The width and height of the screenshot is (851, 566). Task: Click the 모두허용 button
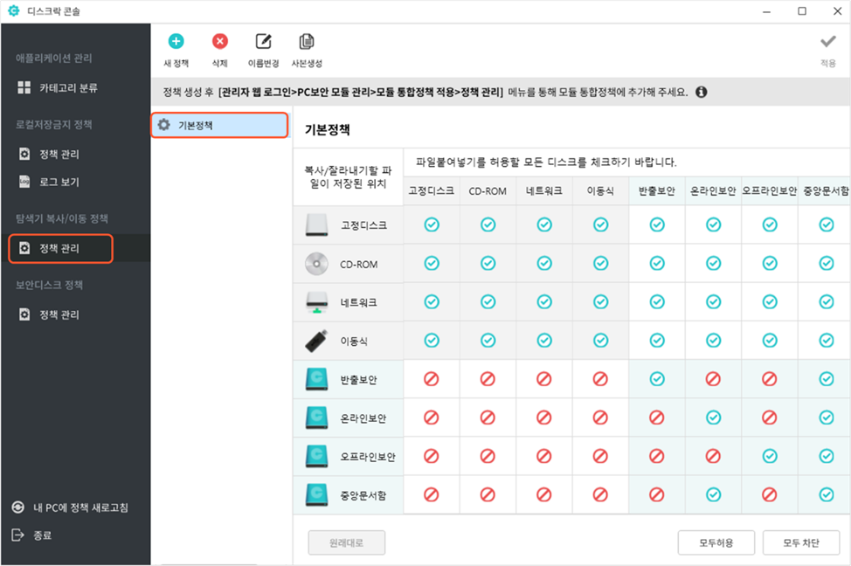[x=716, y=542]
